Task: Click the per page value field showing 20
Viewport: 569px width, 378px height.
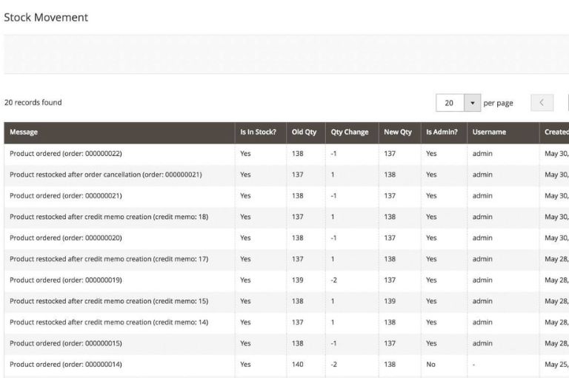Action: (449, 103)
